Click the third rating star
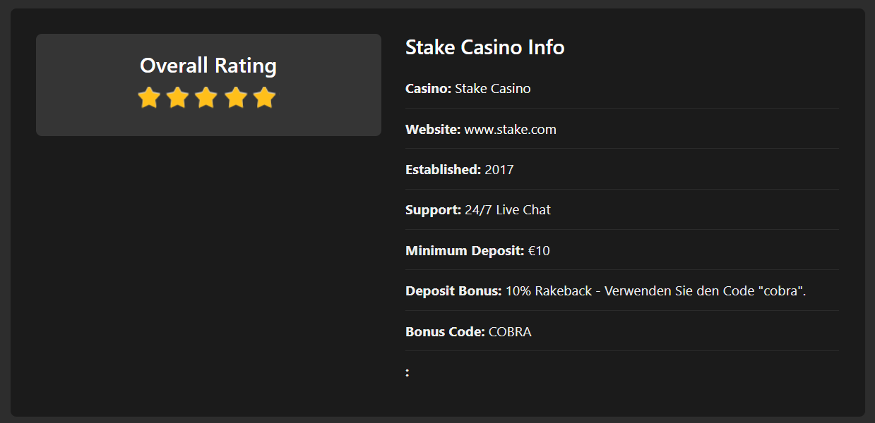The width and height of the screenshot is (875, 423). tap(206, 97)
